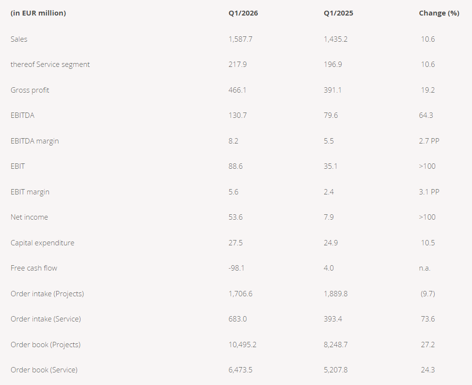Select the Net income row label
Image resolution: width=472 pixels, height=385 pixels.
coord(29,217)
